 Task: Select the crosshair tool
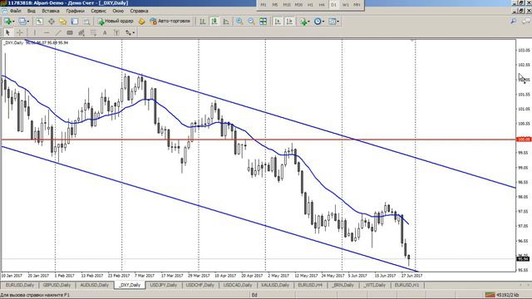[20, 32]
